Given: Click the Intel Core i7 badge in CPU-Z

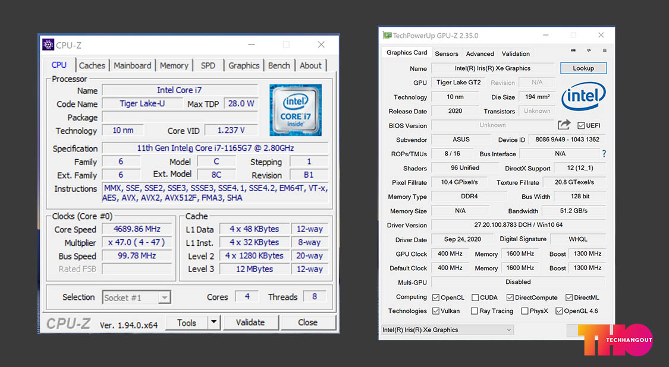Looking at the screenshot, I should 295,110.
